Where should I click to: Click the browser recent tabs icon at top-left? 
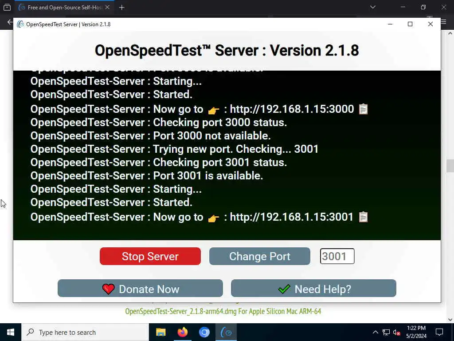pos(7,8)
